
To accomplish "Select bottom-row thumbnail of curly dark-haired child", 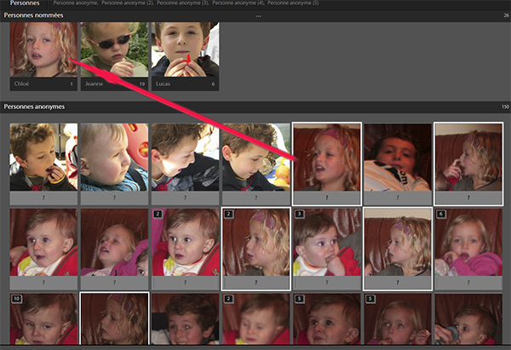I will coord(185,318).
